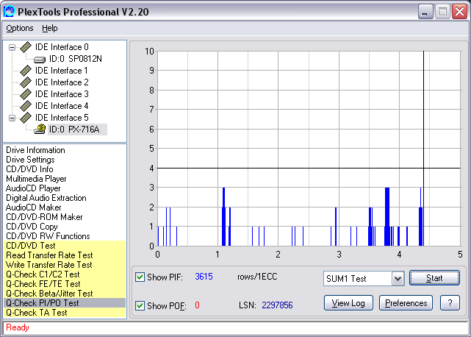
Task: Select Write Transfer Rate Test
Action: coord(65,265)
